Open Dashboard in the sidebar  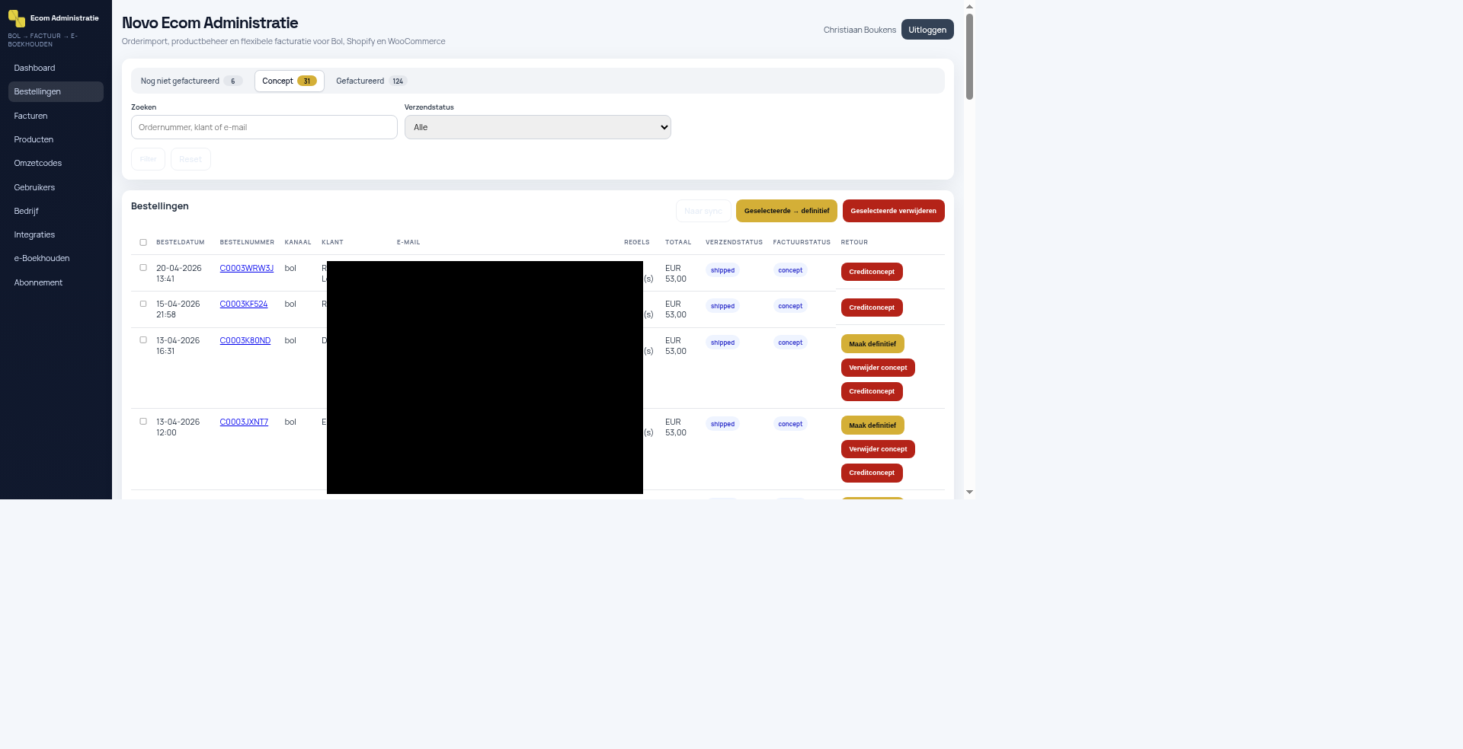[x=56, y=68]
